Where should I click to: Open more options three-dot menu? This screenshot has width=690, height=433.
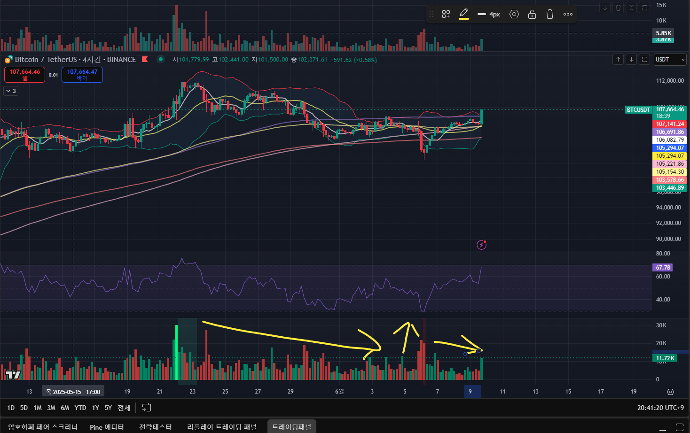(x=568, y=14)
